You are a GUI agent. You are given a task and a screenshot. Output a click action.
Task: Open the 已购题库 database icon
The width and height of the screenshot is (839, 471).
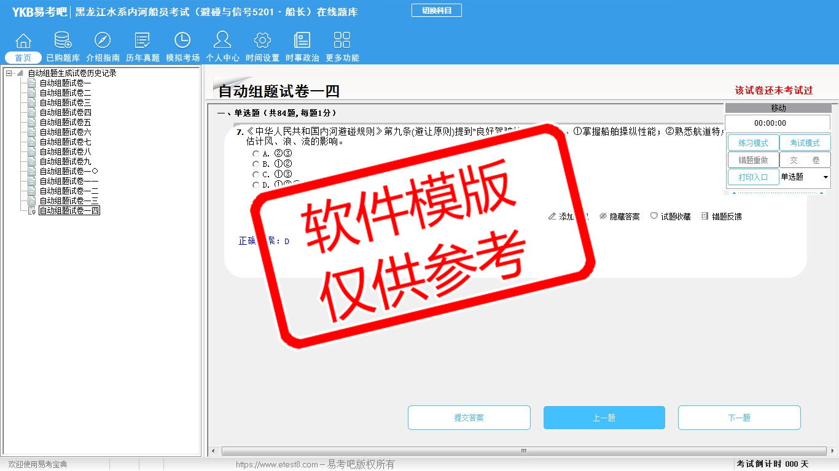[63, 41]
